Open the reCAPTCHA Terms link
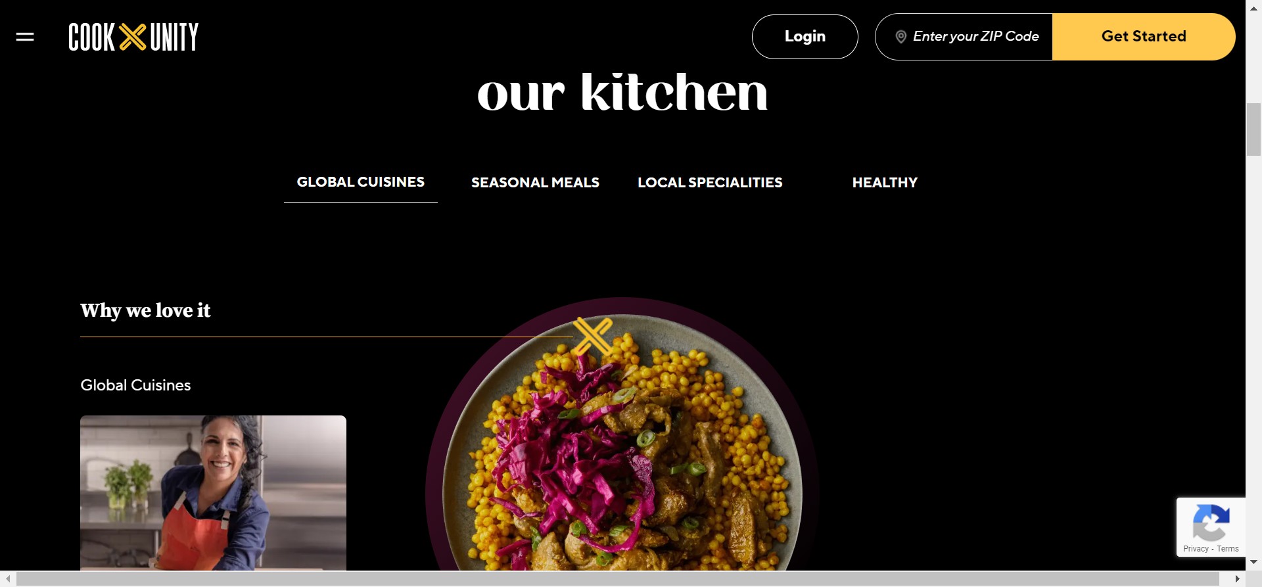1262x587 pixels. (x=1227, y=549)
